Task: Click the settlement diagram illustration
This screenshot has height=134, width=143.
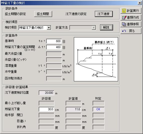Action: (x=96, y=59)
